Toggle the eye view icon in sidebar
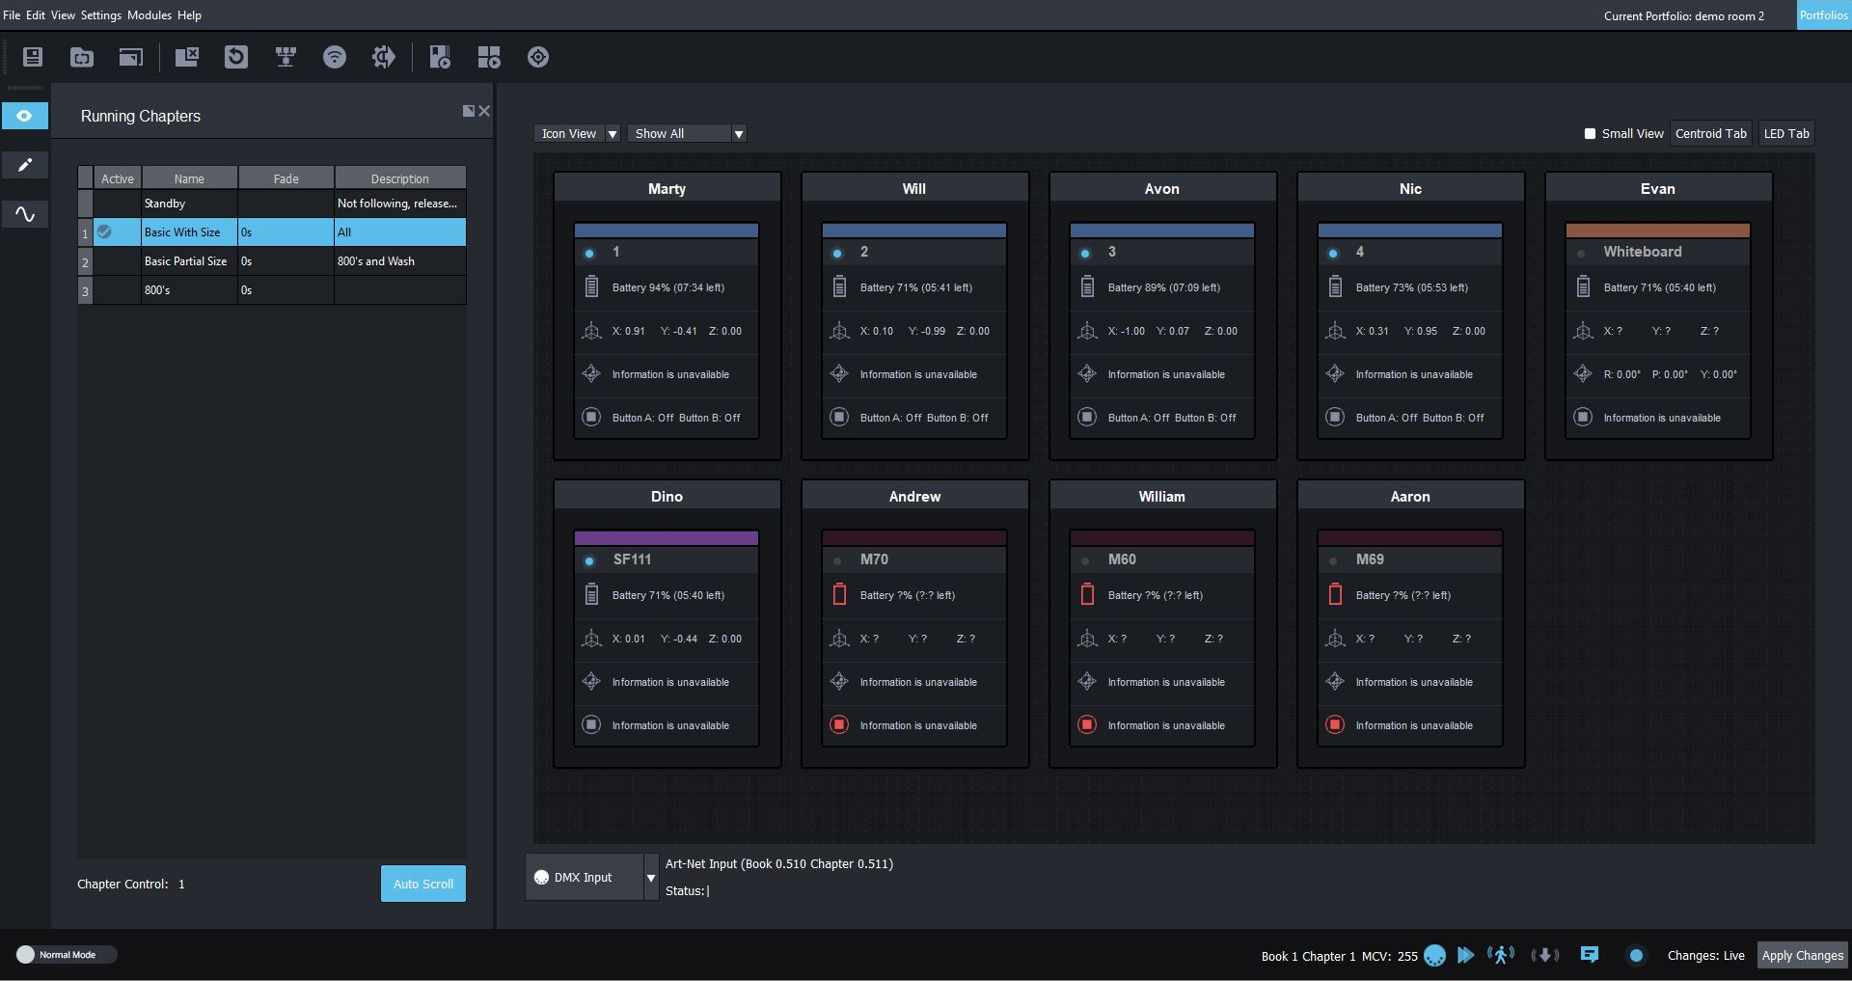 point(25,116)
